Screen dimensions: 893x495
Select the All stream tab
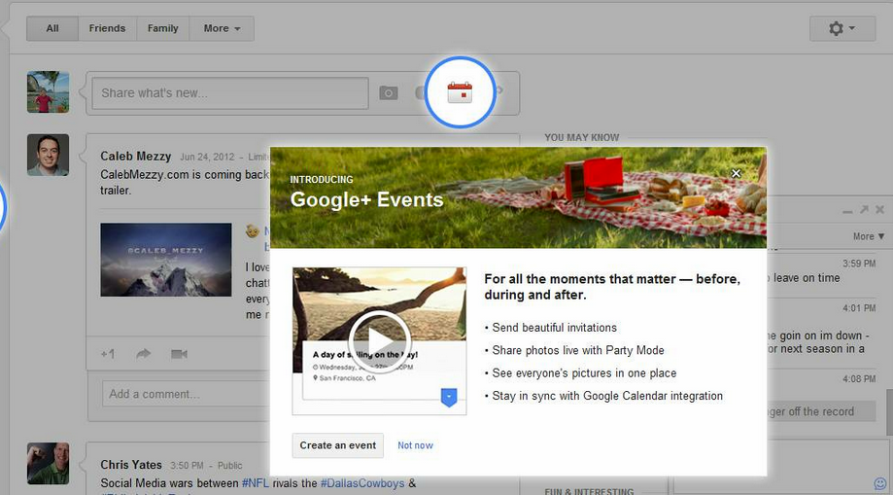click(x=52, y=28)
